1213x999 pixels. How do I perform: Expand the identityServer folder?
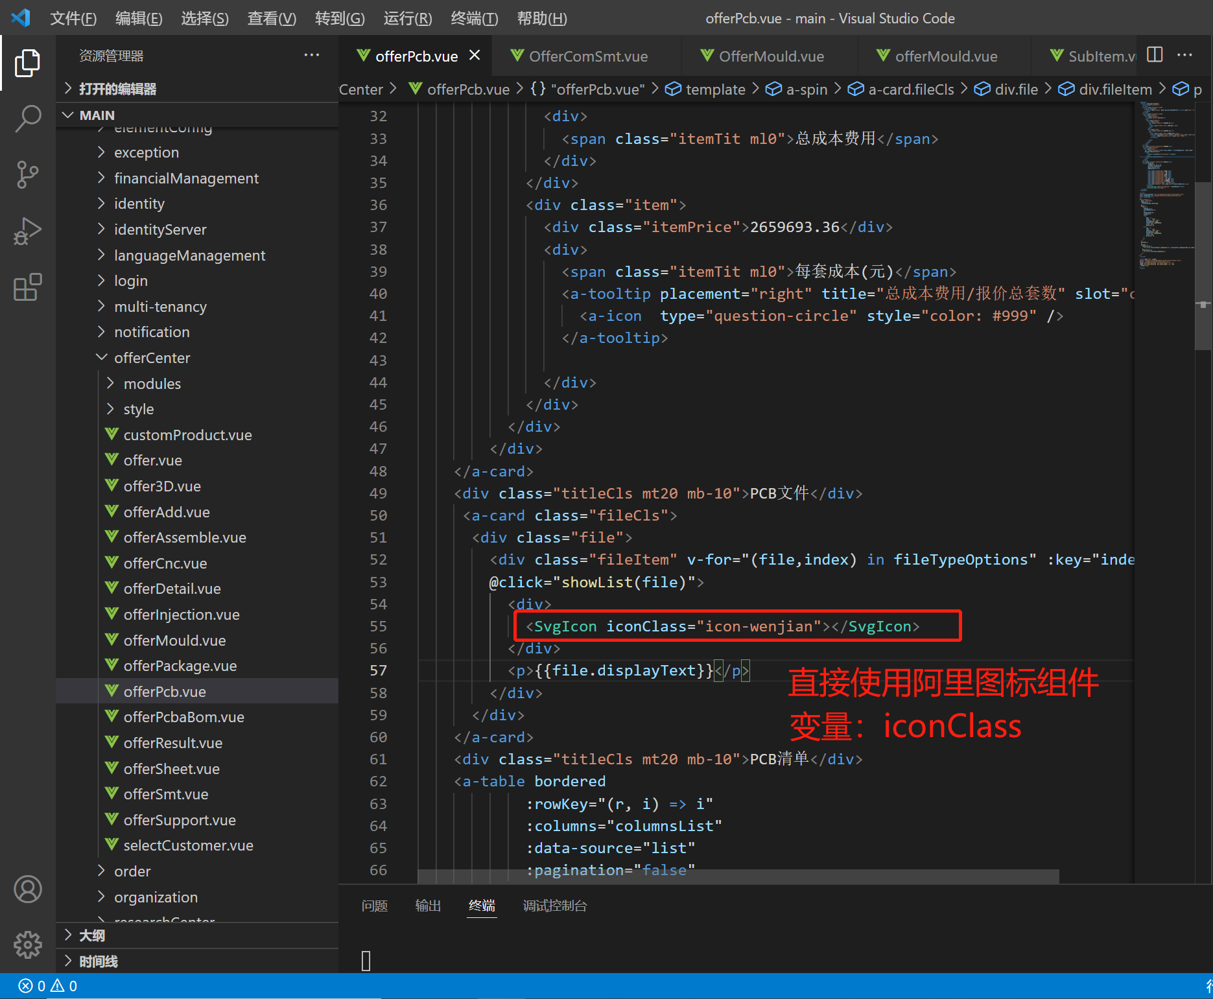tap(197, 229)
